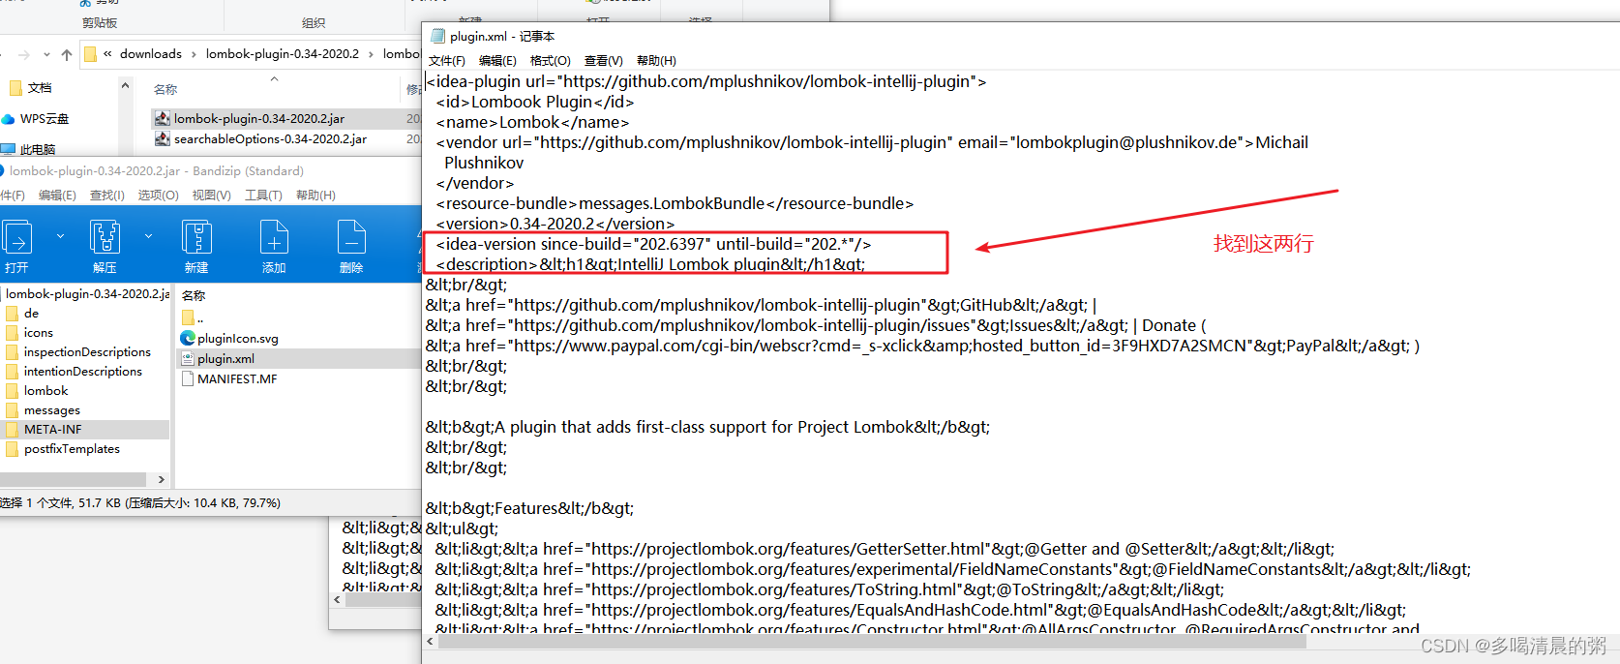The image size is (1620, 664).
Task: Click the right scroll arrow of Bandizip's tree pane
Action: (x=161, y=479)
